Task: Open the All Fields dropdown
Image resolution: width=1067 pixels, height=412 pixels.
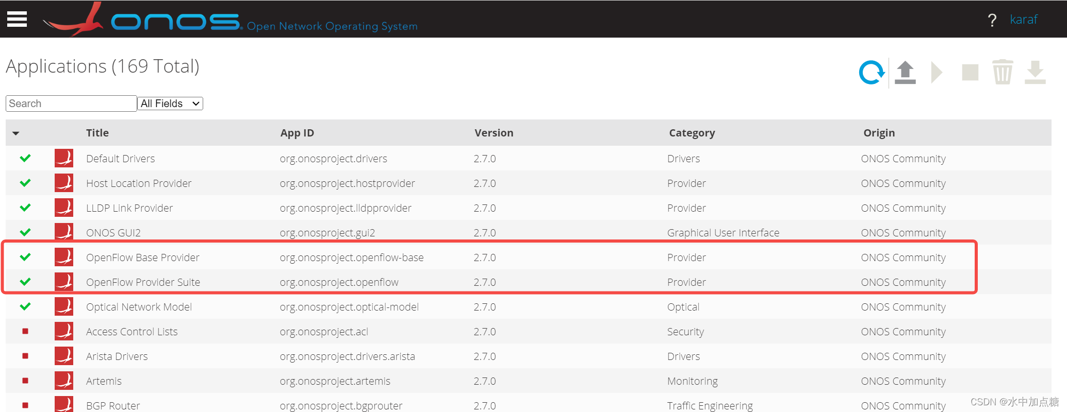Action: tap(170, 104)
